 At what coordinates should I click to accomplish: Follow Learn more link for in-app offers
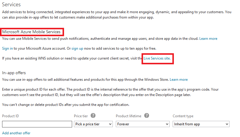tap(179, 80)
